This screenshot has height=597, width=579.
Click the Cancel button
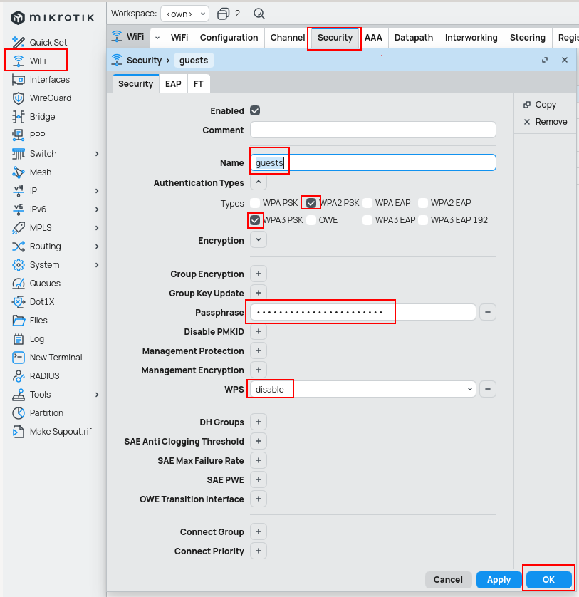point(448,579)
